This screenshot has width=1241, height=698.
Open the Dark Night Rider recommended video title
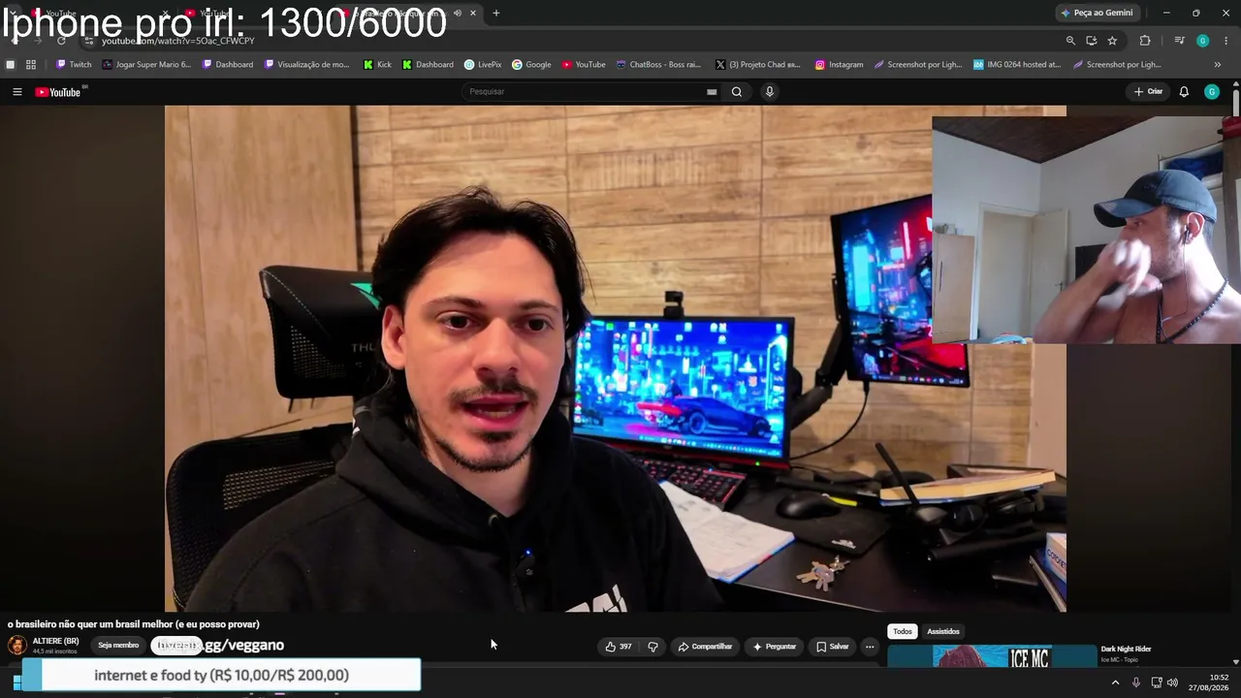coord(1126,650)
